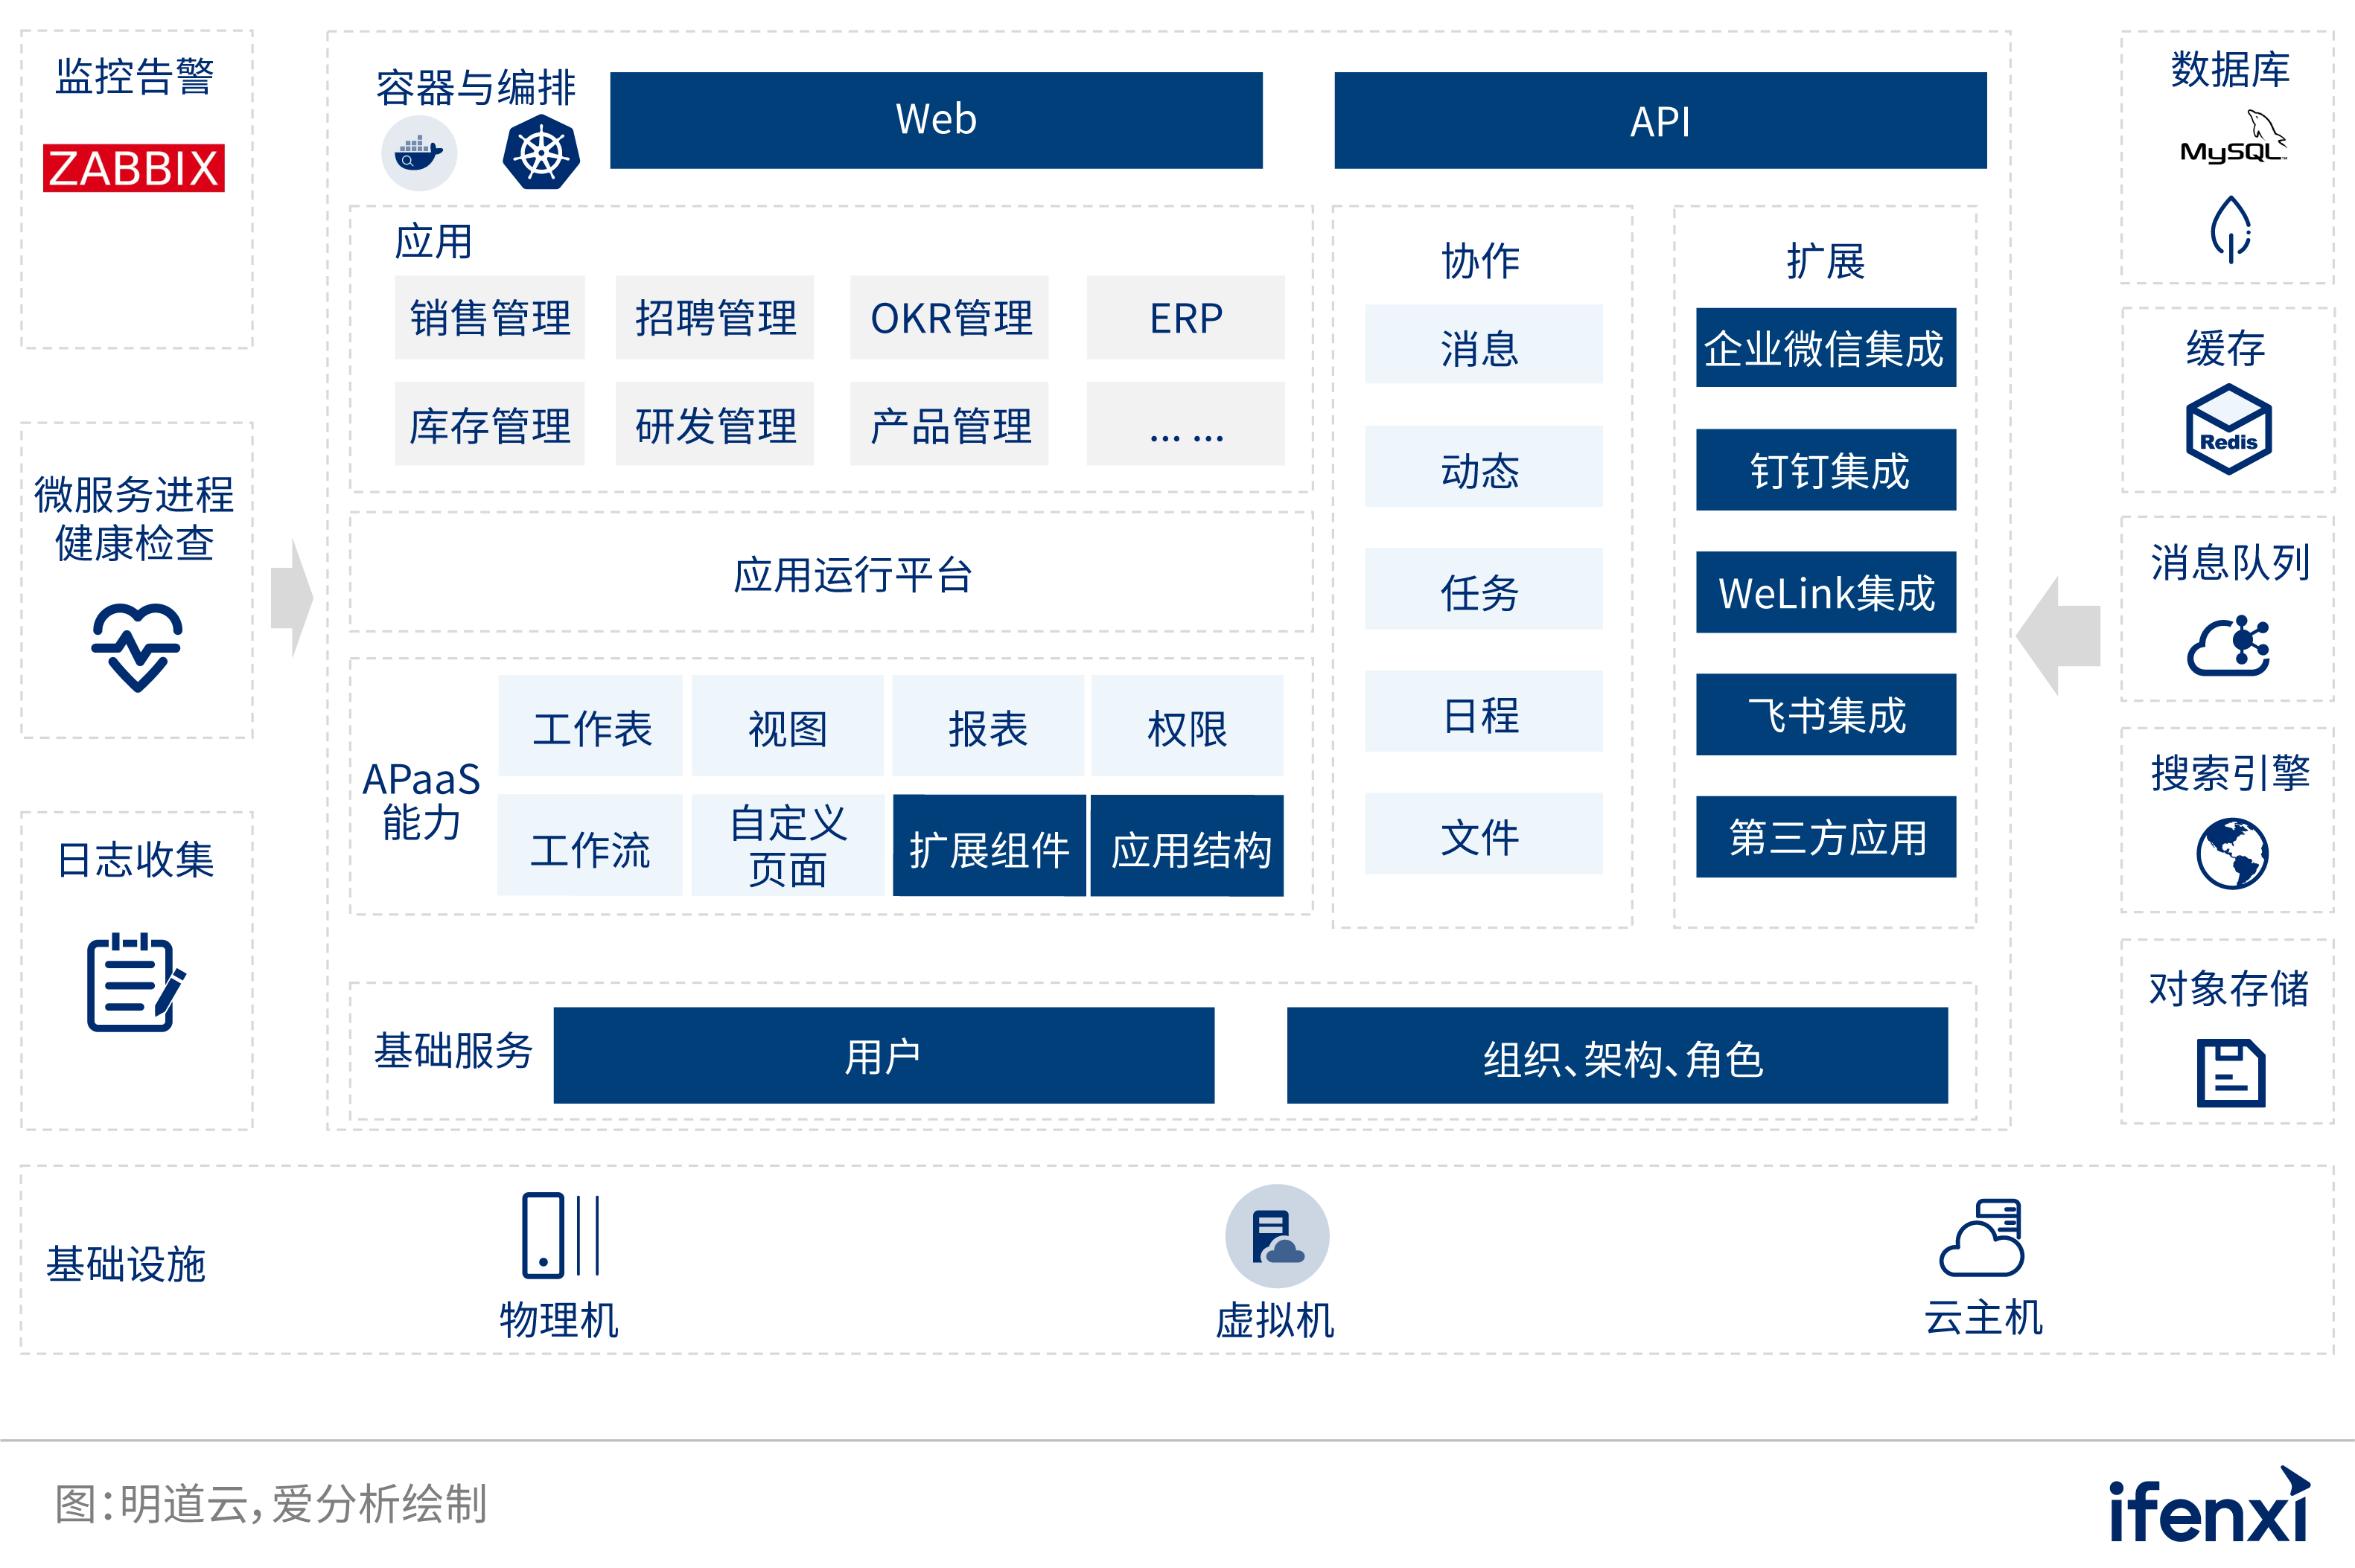Image resolution: width=2355 pixels, height=1568 pixels.
Task: Click the message queue cloud icon
Action: 2229,646
